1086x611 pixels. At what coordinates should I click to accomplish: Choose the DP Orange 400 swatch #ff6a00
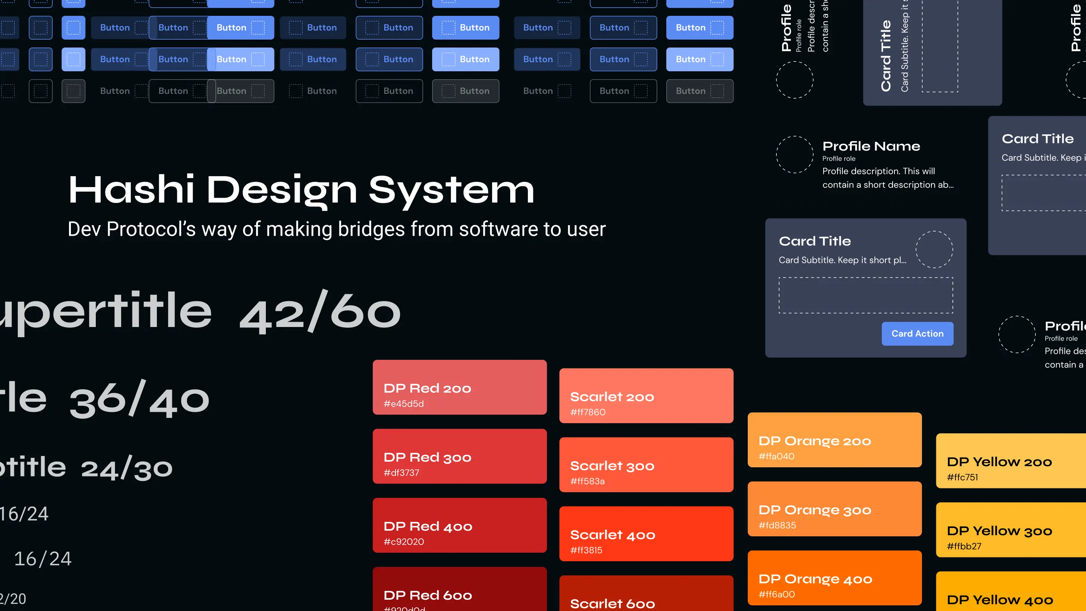tap(834, 578)
